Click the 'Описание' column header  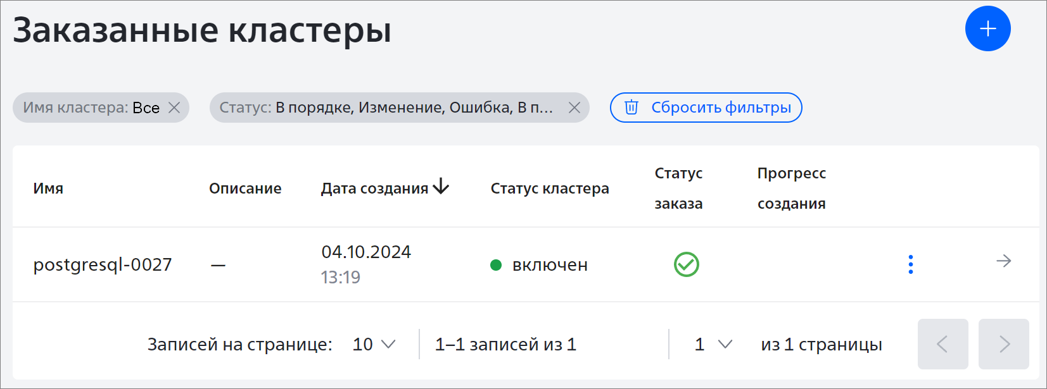245,188
